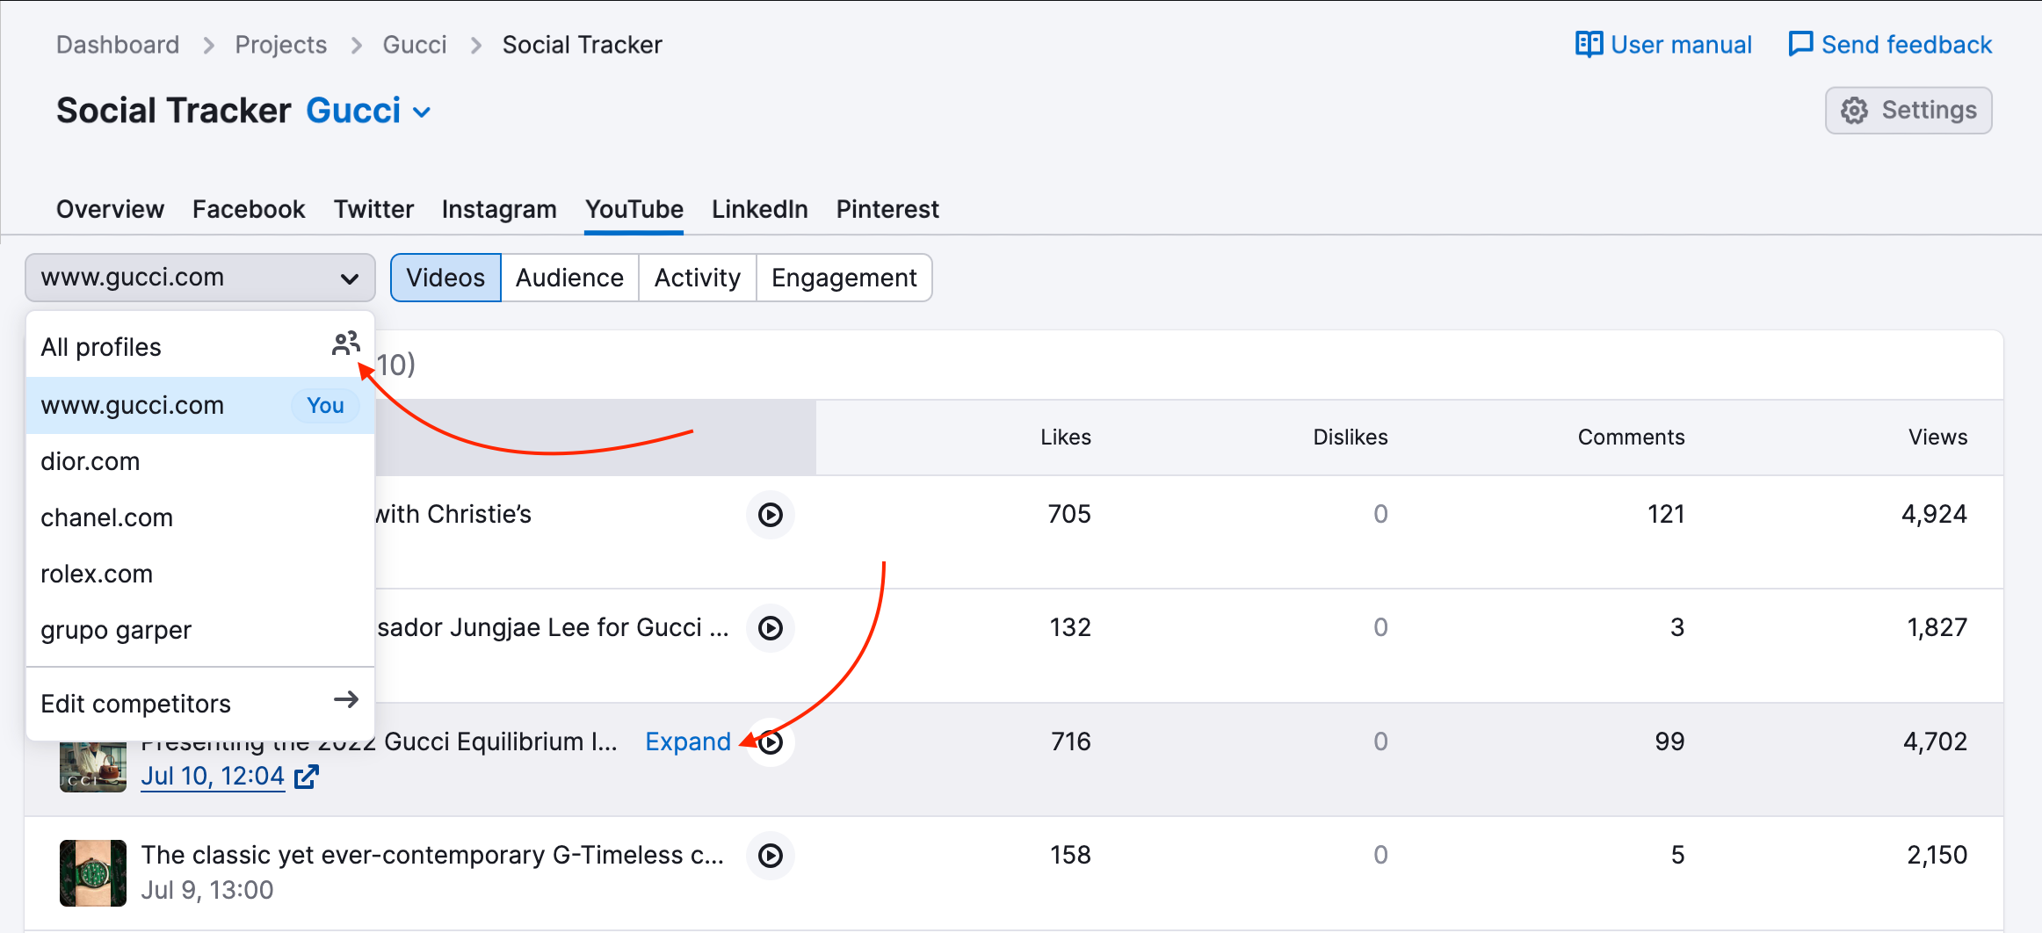Screen dimensions: 2042x933
Task: Open external link icon beside Jul 10, 12:04
Action: pos(306,777)
